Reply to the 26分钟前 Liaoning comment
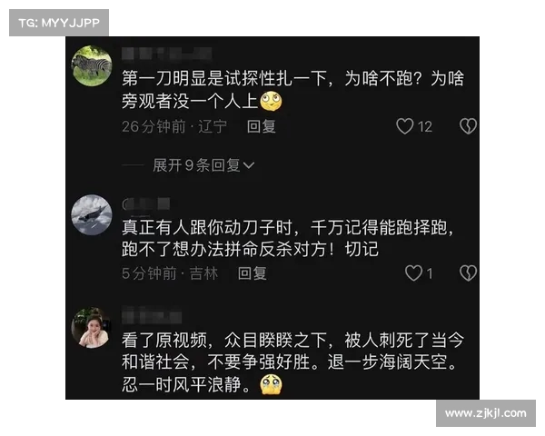Viewport: 545px width, 436px height. [x=262, y=126]
